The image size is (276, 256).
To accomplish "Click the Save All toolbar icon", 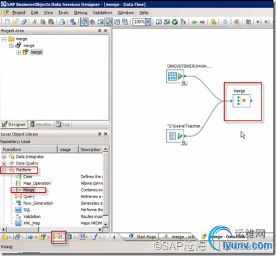I will (24, 22).
